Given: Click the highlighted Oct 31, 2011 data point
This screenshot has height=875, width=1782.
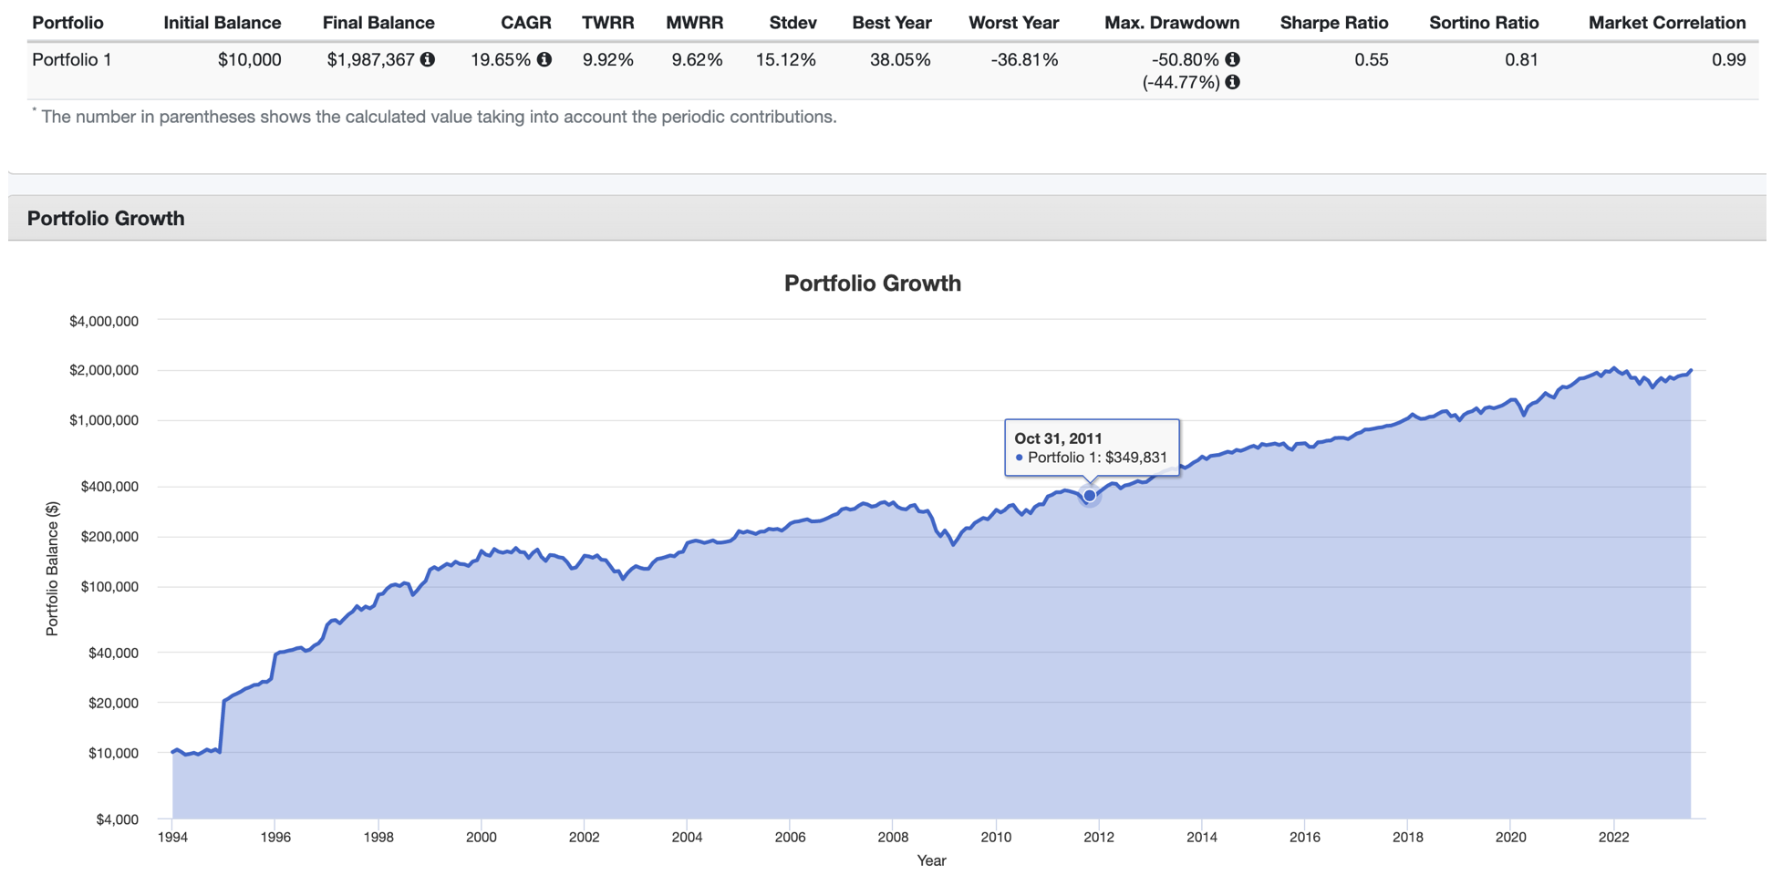Looking at the screenshot, I should click(1089, 496).
